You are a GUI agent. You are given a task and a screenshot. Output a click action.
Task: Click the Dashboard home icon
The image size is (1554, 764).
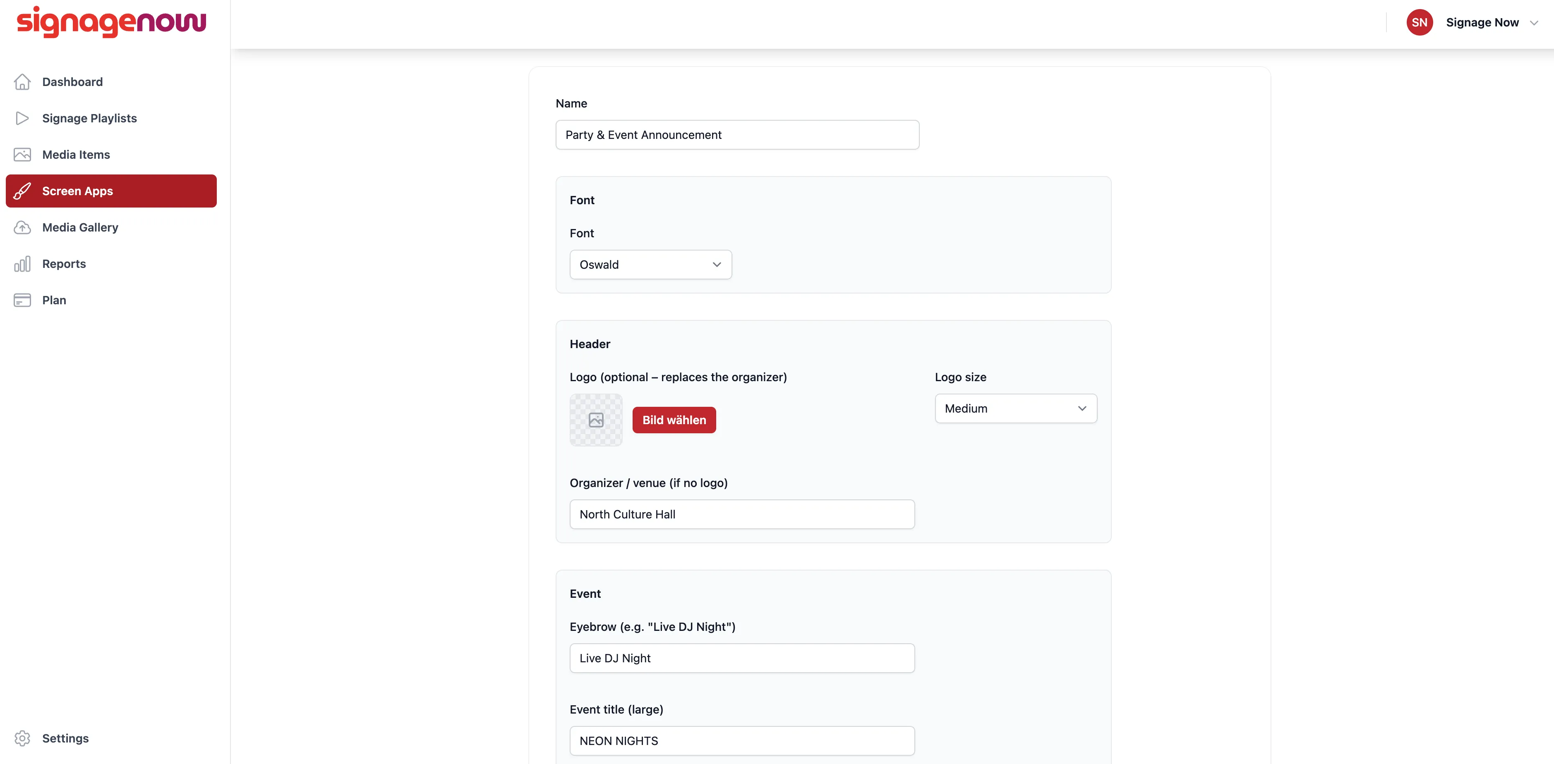pyautogui.click(x=22, y=82)
